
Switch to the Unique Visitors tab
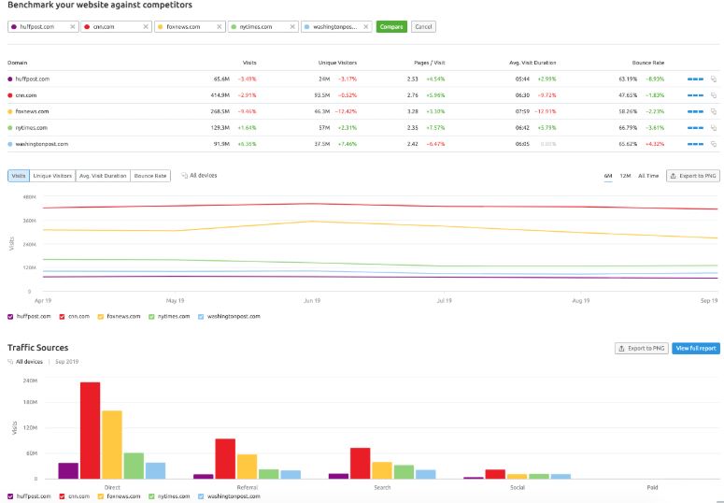tap(52, 176)
